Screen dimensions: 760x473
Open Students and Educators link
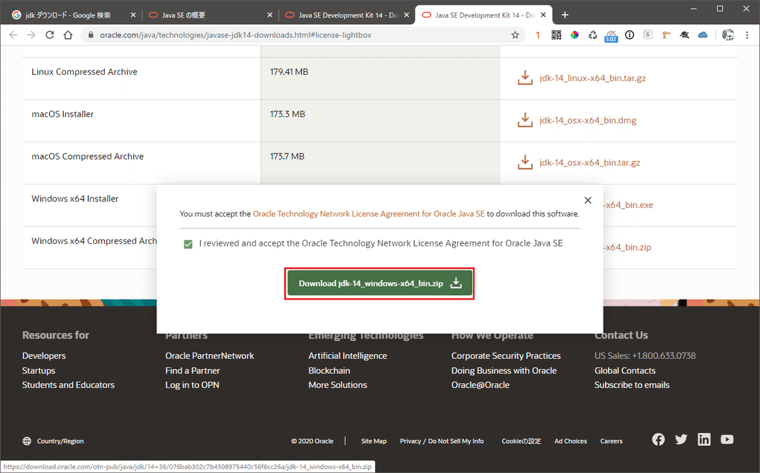68,385
